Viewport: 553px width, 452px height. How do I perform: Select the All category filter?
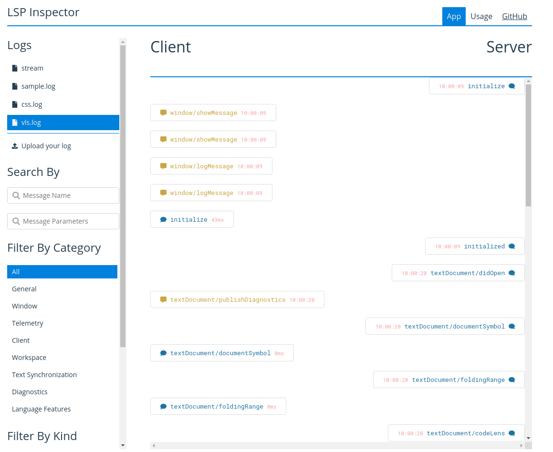62,272
